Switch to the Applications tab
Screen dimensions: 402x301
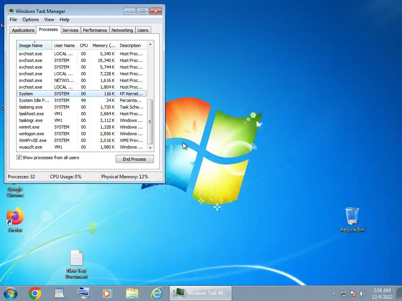point(23,30)
